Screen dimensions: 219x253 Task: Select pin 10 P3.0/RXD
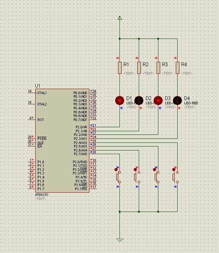pos(93,160)
